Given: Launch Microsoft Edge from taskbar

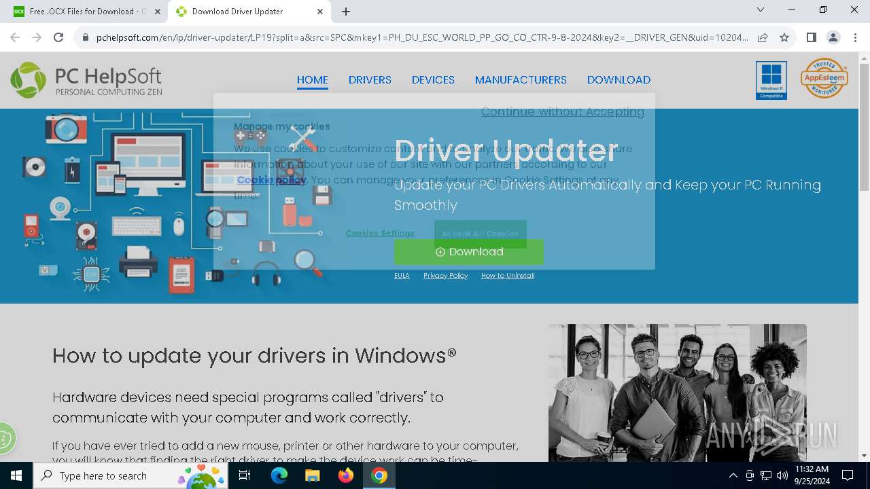Looking at the screenshot, I should click(279, 475).
